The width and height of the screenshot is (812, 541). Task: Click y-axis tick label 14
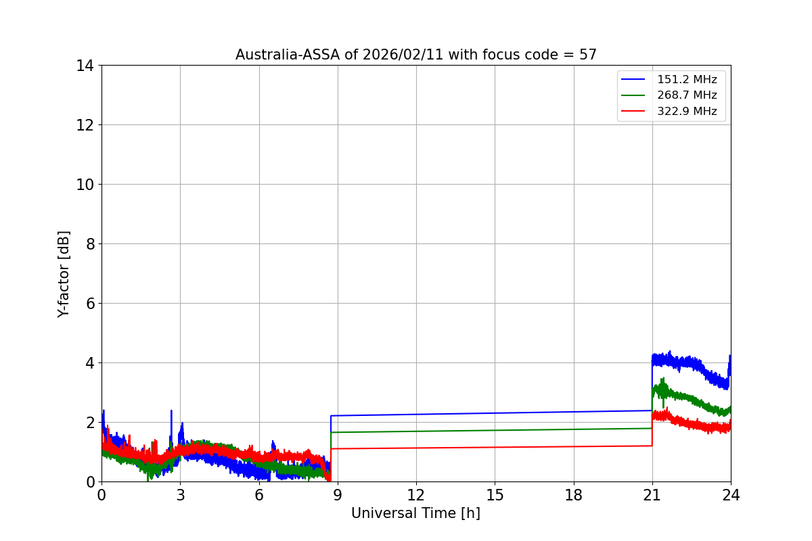click(x=85, y=66)
